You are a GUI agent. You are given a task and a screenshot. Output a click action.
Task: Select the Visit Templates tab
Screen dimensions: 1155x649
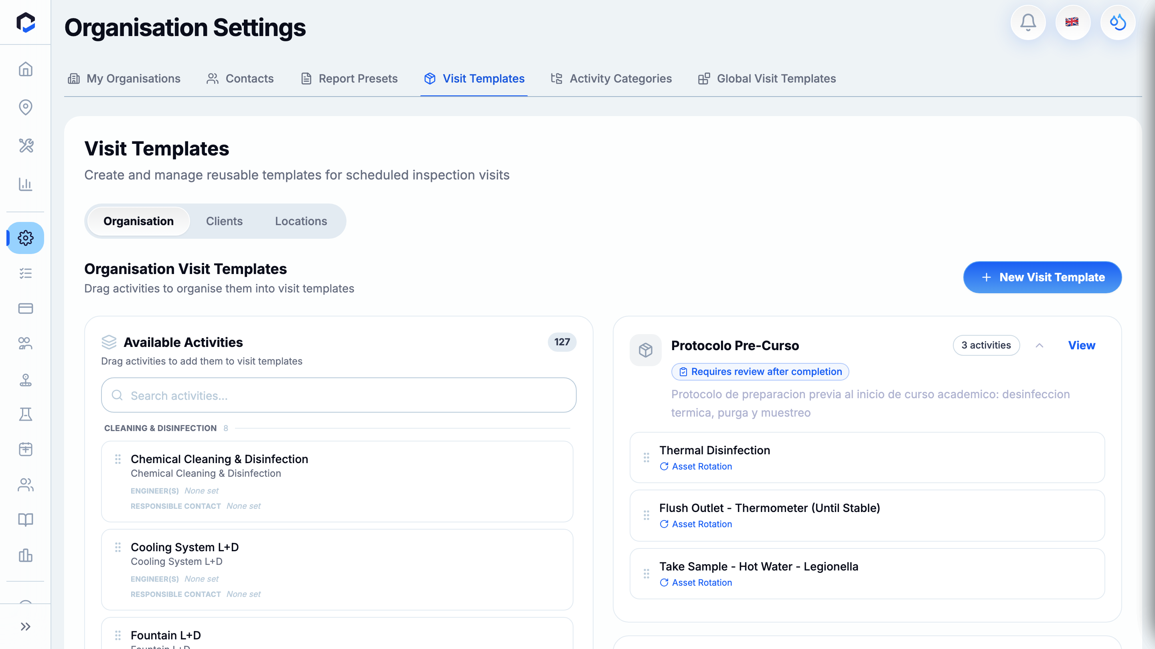[474, 79]
